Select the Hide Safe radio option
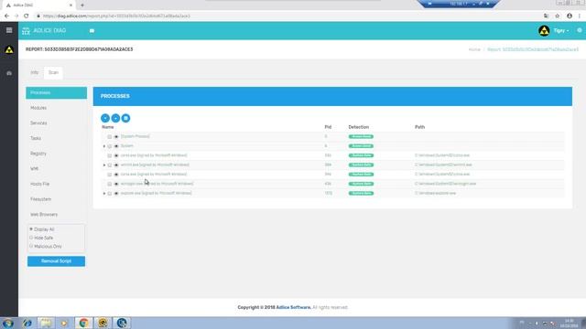The height and width of the screenshot is (329, 586). coord(31,238)
